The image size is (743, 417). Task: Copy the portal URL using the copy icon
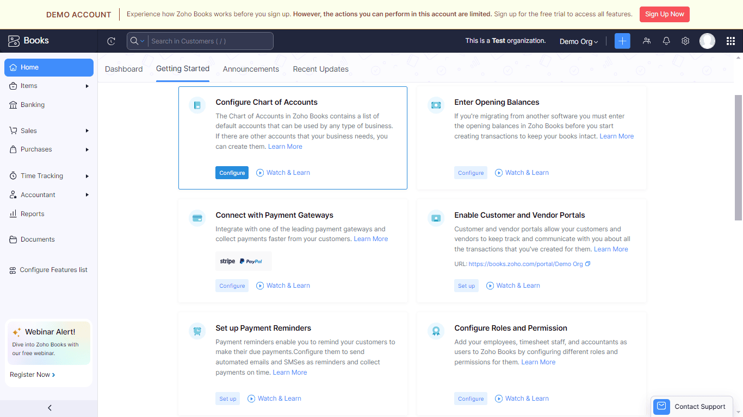[588, 264]
